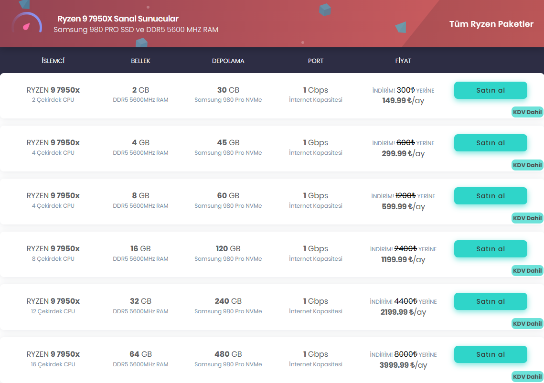Click the KDV Dahil badge on the 3999.99 plan
Image resolution: width=544 pixels, height=383 pixels.
tap(527, 376)
